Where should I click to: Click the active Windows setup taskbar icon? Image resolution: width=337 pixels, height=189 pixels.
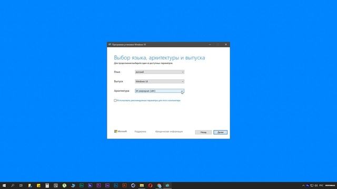[x=167, y=185]
